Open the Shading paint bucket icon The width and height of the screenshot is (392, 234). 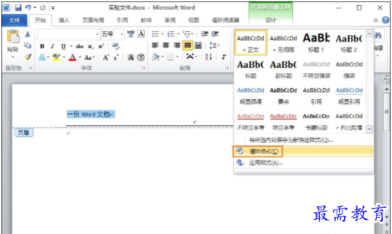[155, 57]
